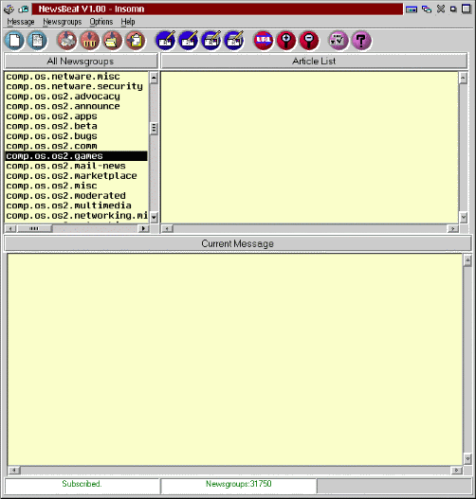Click the Subscribed status bar field

82,485
